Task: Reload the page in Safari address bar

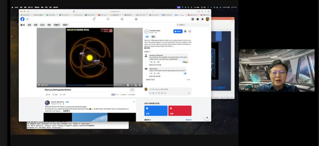Action: pyautogui.click(x=153, y=11)
